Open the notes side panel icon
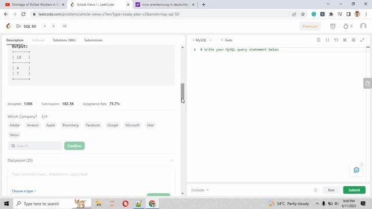The image size is (372, 209). click(x=367, y=83)
